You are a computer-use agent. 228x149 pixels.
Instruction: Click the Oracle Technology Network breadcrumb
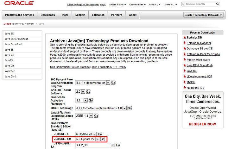[x=19, y=24]
